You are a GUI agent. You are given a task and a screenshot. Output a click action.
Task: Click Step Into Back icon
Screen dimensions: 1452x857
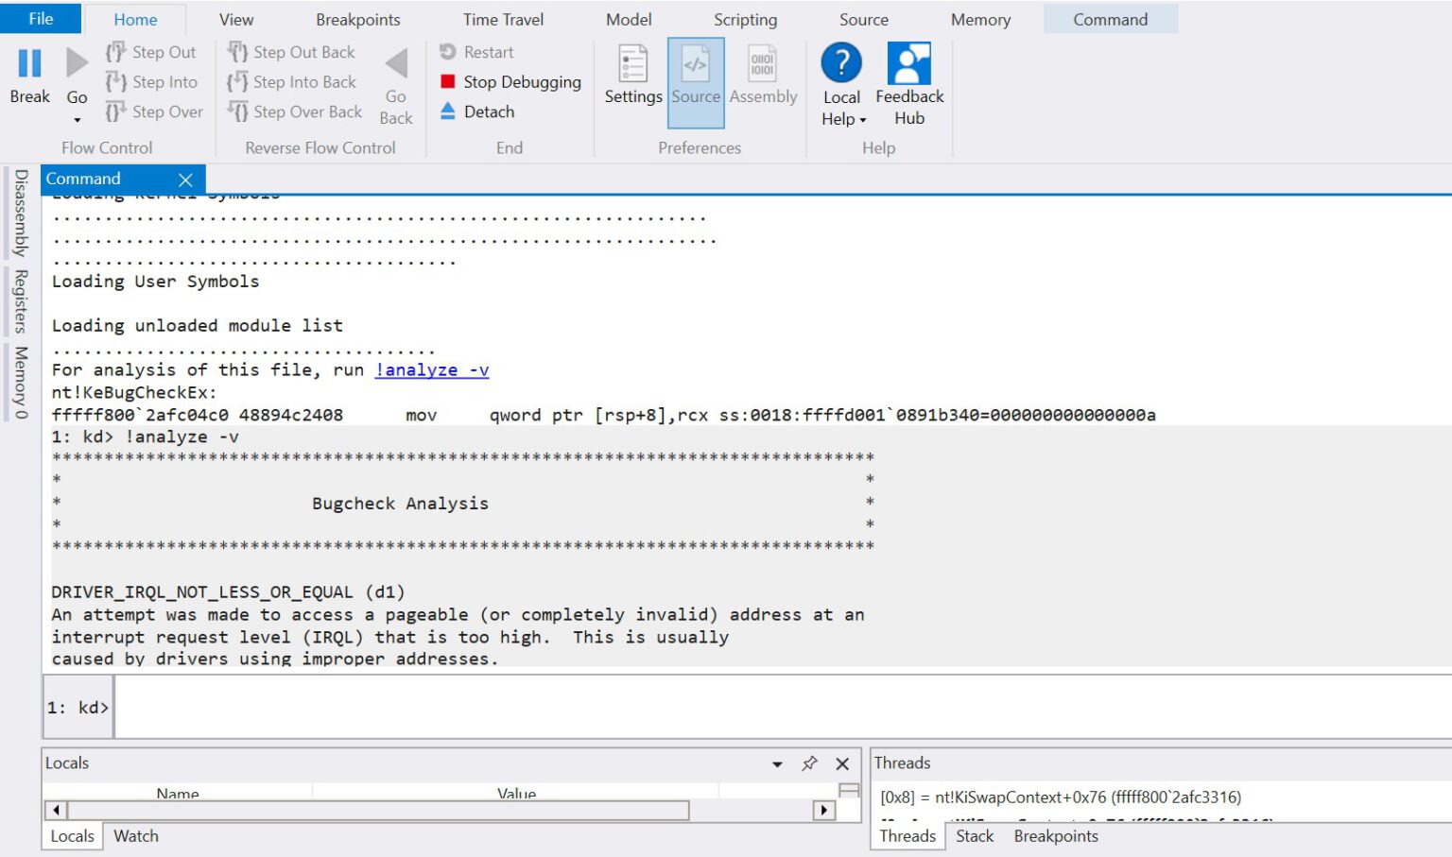click(x=237, y=82)
